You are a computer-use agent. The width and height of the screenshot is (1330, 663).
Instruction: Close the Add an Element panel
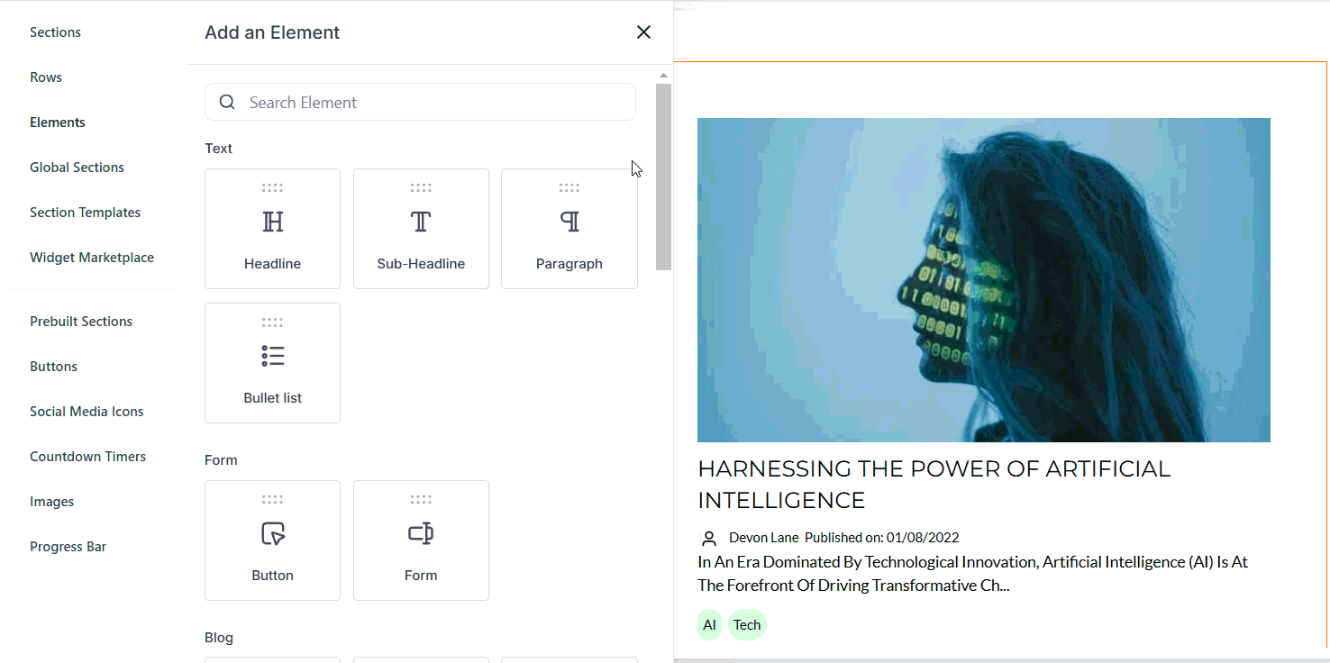tap(643, 32)
